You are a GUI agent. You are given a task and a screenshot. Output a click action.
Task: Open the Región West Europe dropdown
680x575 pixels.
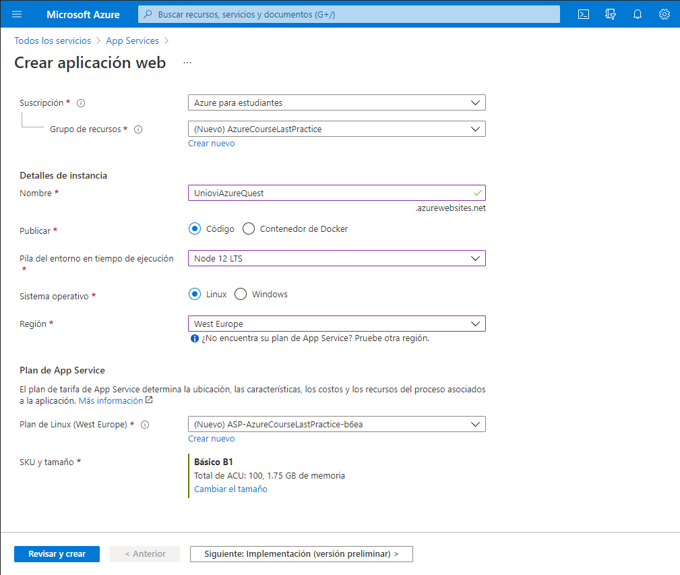point(336,324)
